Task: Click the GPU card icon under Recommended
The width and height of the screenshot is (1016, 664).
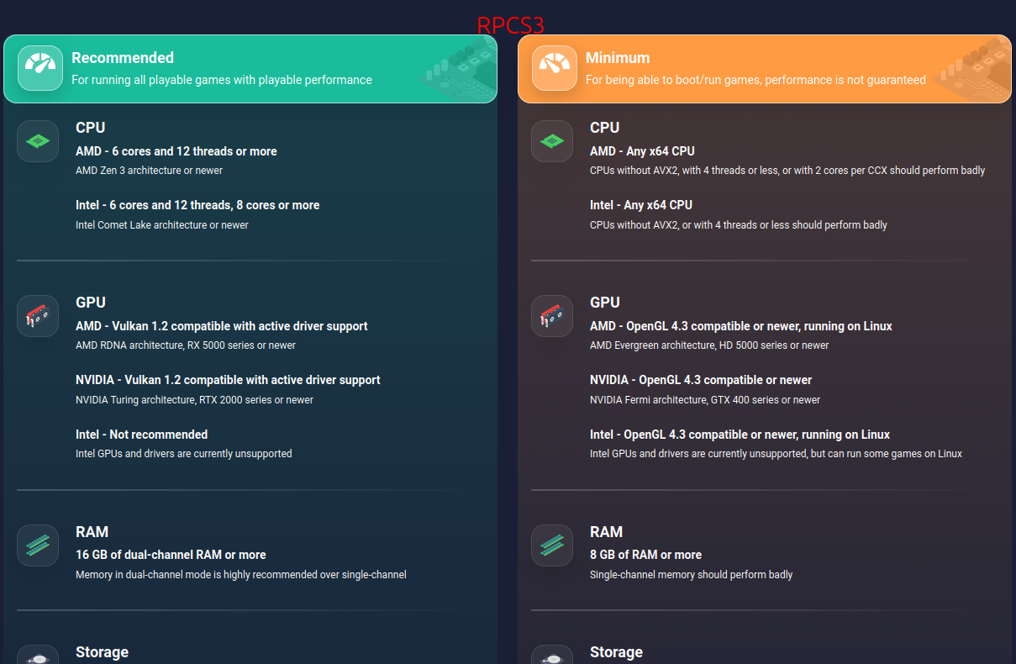Action: point(38,316)
